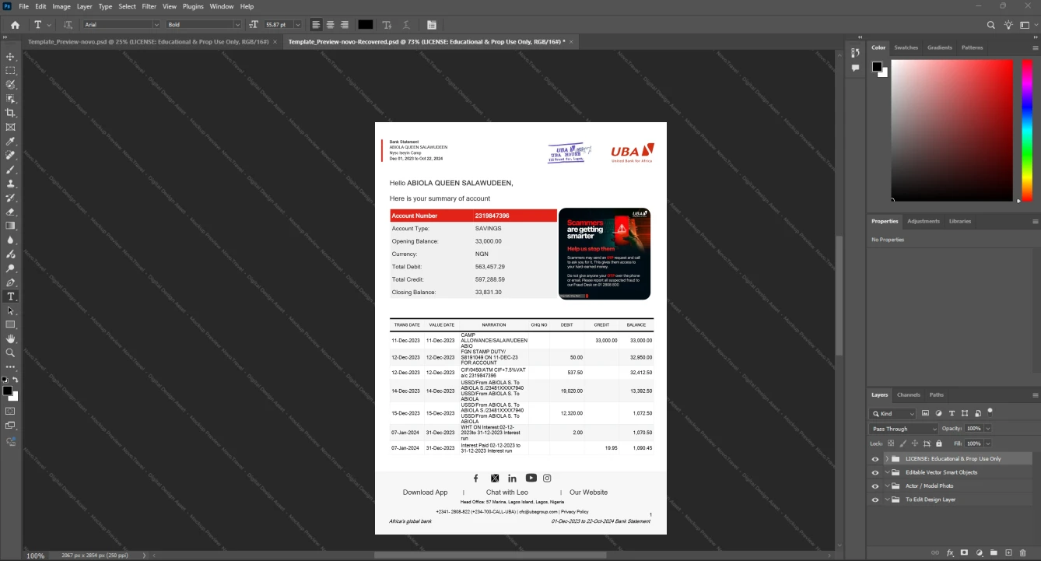Left align the text
Viewport: 1041px width, 561px height.
[315, 25]
